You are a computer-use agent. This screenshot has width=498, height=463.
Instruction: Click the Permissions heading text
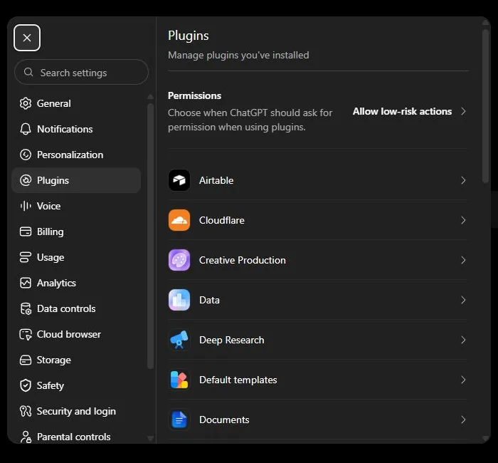pyautogui.click(x=194, y=95)
